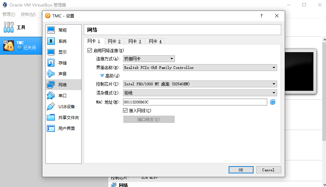Click the TMC settings gear icon in dialog title
Screen dimensions: 326x187
click(48, 16)
